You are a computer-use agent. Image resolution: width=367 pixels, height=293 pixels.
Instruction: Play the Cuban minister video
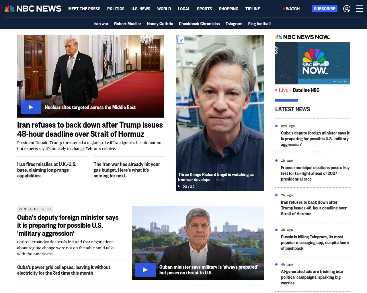click(146, 270)
